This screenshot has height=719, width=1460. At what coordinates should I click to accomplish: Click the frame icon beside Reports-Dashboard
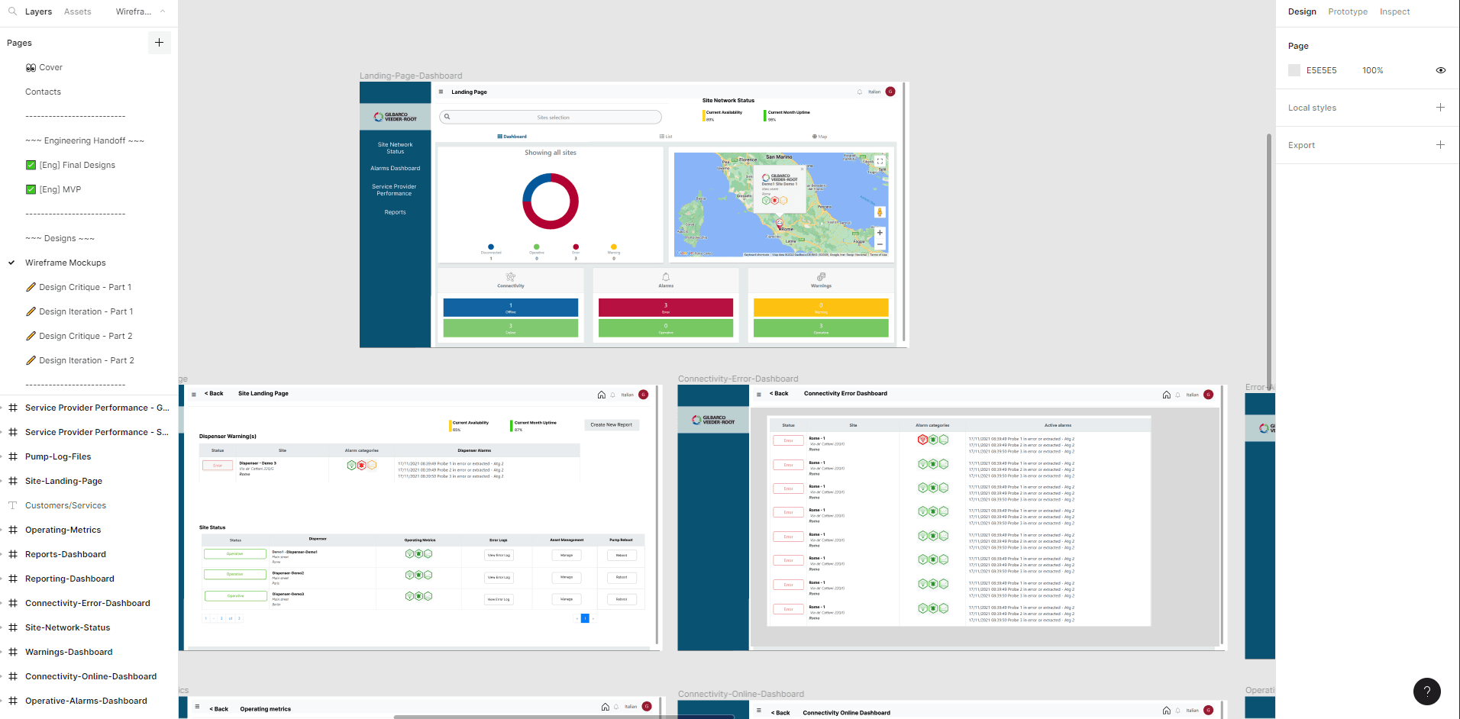click(13, 554)
